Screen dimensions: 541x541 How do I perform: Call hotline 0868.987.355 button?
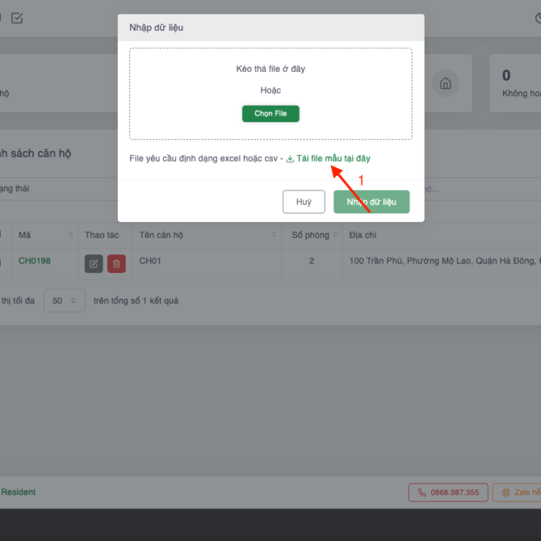coord(448,493)
